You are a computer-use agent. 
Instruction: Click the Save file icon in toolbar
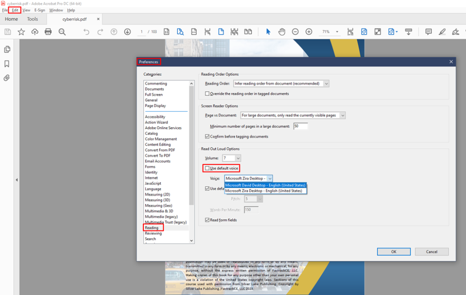point(8,32)
